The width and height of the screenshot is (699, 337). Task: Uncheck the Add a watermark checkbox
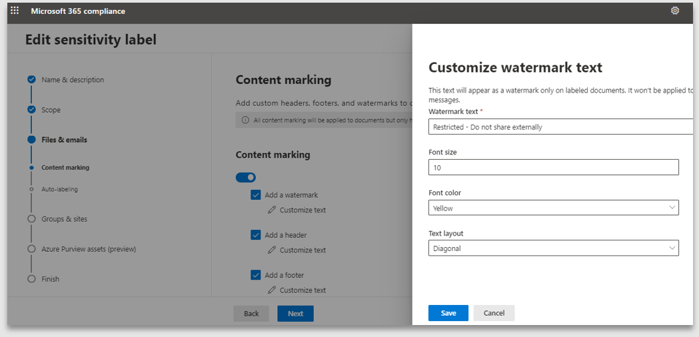click(x=256, y=195)
